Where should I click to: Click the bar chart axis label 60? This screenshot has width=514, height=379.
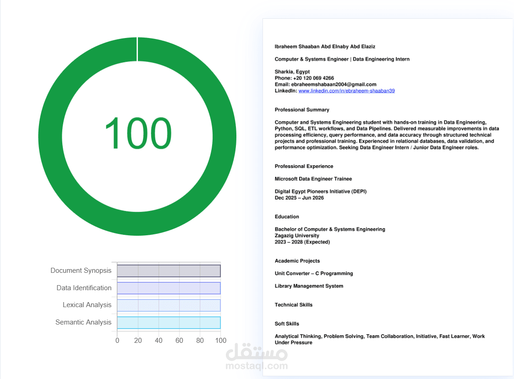tap(179, 341)
